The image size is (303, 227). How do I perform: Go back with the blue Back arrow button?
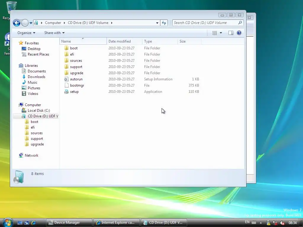[17, 23]
